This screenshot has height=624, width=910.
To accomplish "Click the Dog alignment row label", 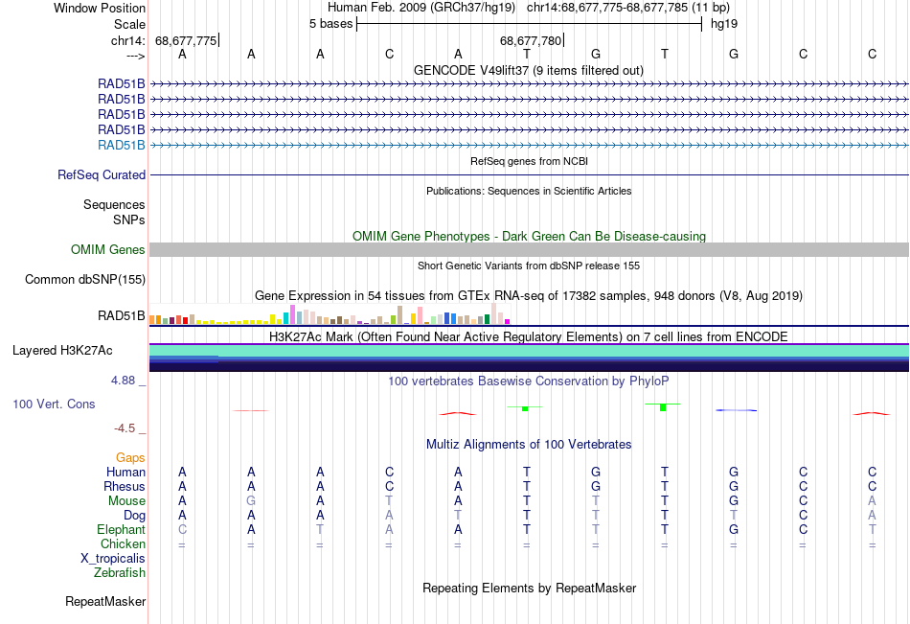I will click(x=135, y=516).
